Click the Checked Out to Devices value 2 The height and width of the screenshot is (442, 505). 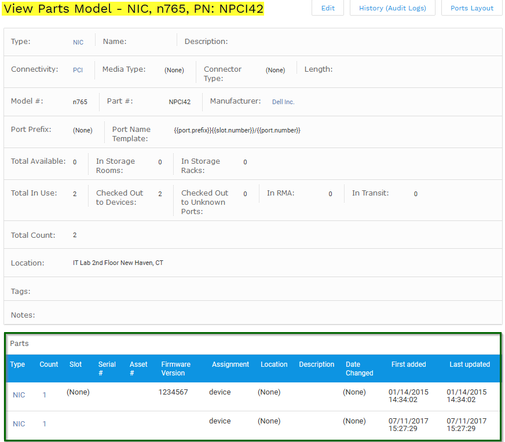click(x=160, y=194)
